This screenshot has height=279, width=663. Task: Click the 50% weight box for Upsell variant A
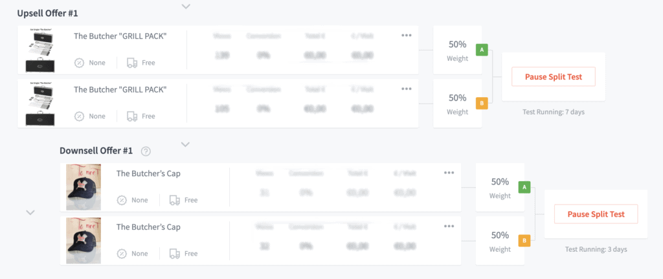coord(457,50)
